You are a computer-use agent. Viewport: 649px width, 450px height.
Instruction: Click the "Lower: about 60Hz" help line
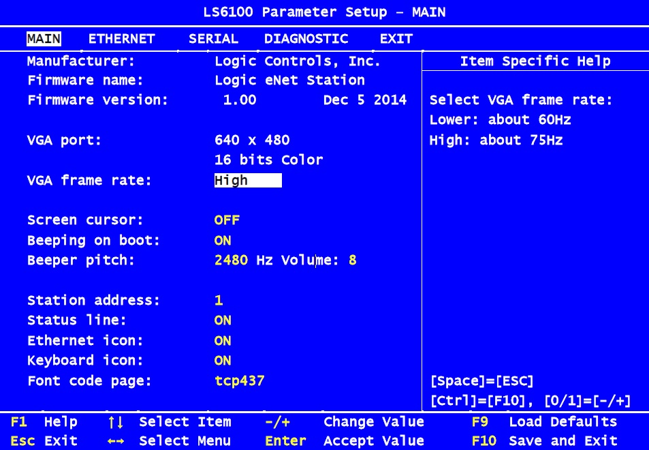point(501,120)
